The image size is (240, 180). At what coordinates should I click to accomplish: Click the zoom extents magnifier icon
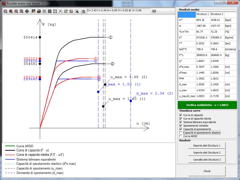point(5,11)
